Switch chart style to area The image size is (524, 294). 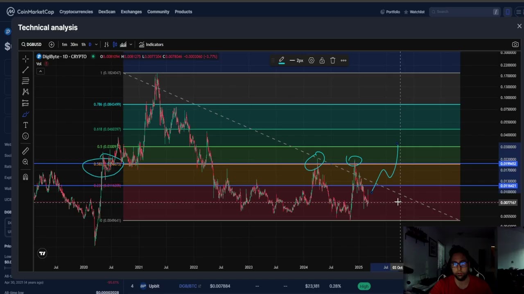tap(123, 45)
